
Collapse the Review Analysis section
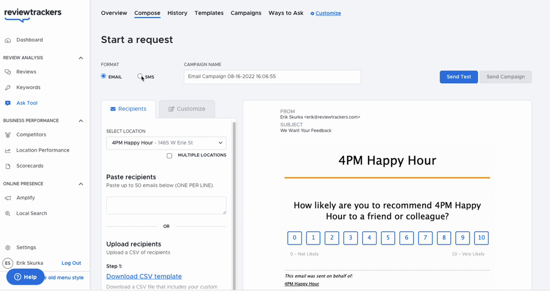click(80, 58)
